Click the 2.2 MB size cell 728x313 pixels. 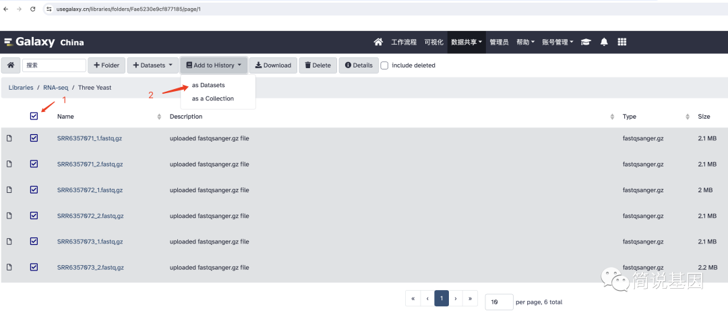pyautogui.click(x=708, y=268)
